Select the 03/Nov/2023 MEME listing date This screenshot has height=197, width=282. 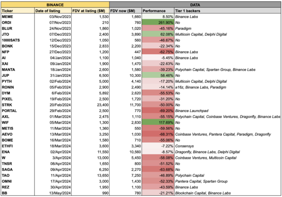(52, 17)
